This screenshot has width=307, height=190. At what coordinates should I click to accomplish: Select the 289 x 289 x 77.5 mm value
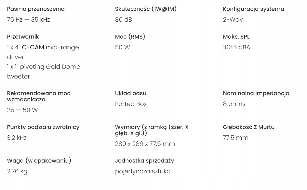[x=145, y=144]
